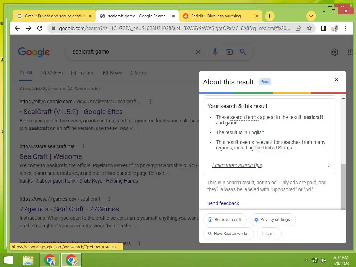Switch to Images results

pyautogui.click(x=83, y=73)
